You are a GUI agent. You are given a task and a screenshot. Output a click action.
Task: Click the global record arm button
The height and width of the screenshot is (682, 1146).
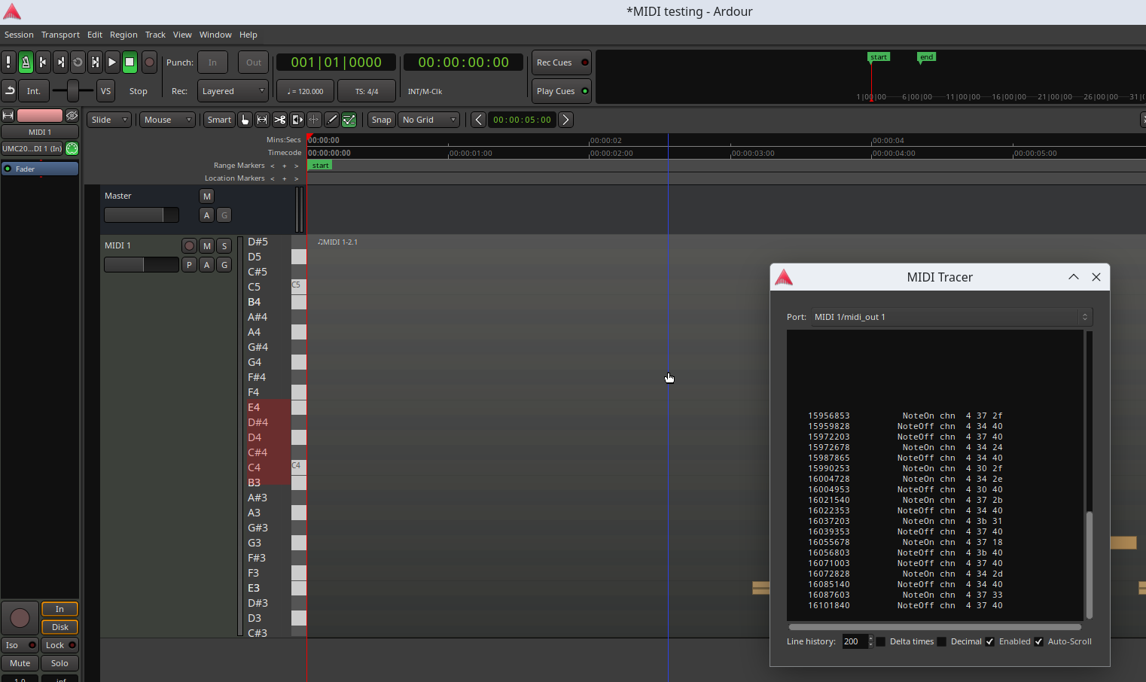tap(149, 62)
